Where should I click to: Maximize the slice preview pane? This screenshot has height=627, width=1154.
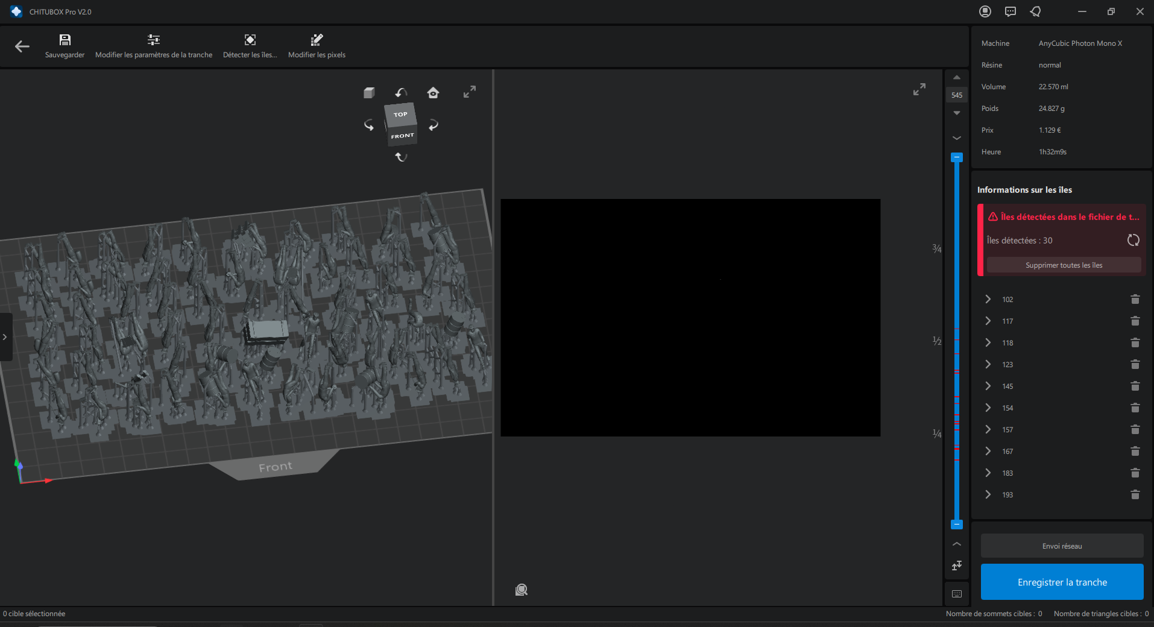tap(919, 89)
